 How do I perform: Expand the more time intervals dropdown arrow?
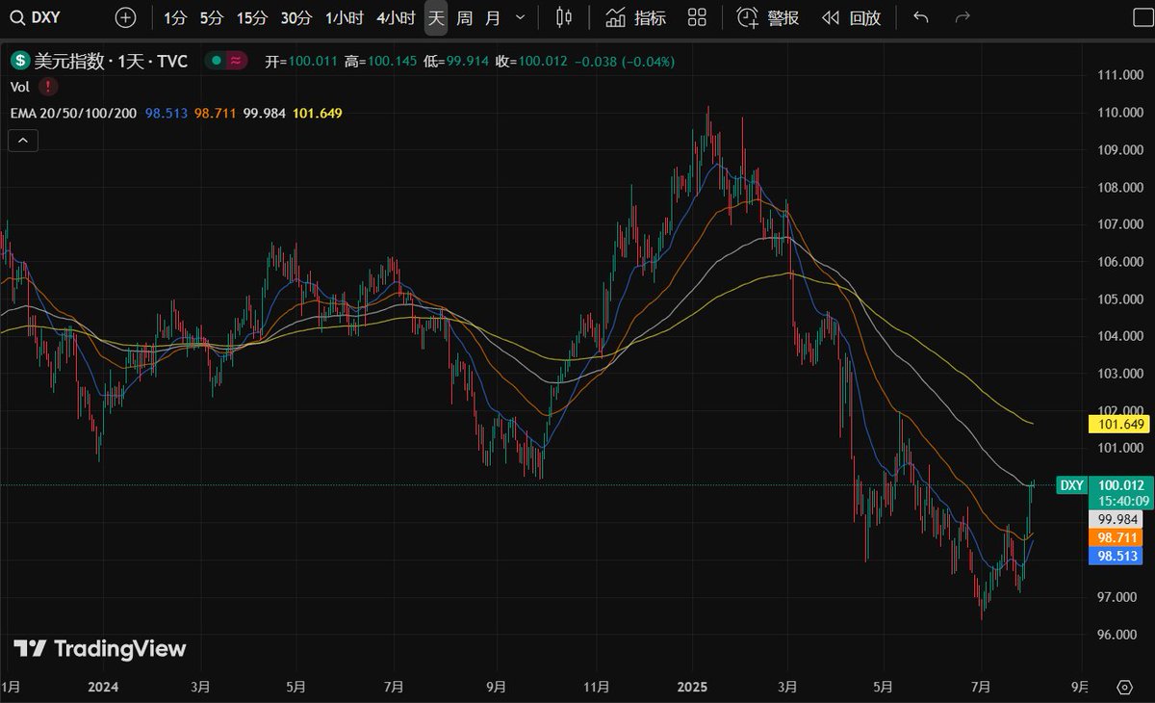coord(521,17)
